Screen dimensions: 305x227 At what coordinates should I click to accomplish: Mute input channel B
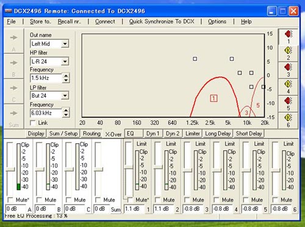[39, 200]
